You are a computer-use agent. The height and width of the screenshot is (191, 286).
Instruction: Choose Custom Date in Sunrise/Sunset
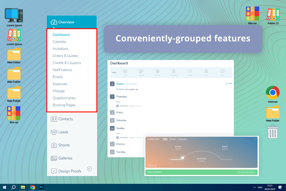pyautogui.click(x=182, y=139)
